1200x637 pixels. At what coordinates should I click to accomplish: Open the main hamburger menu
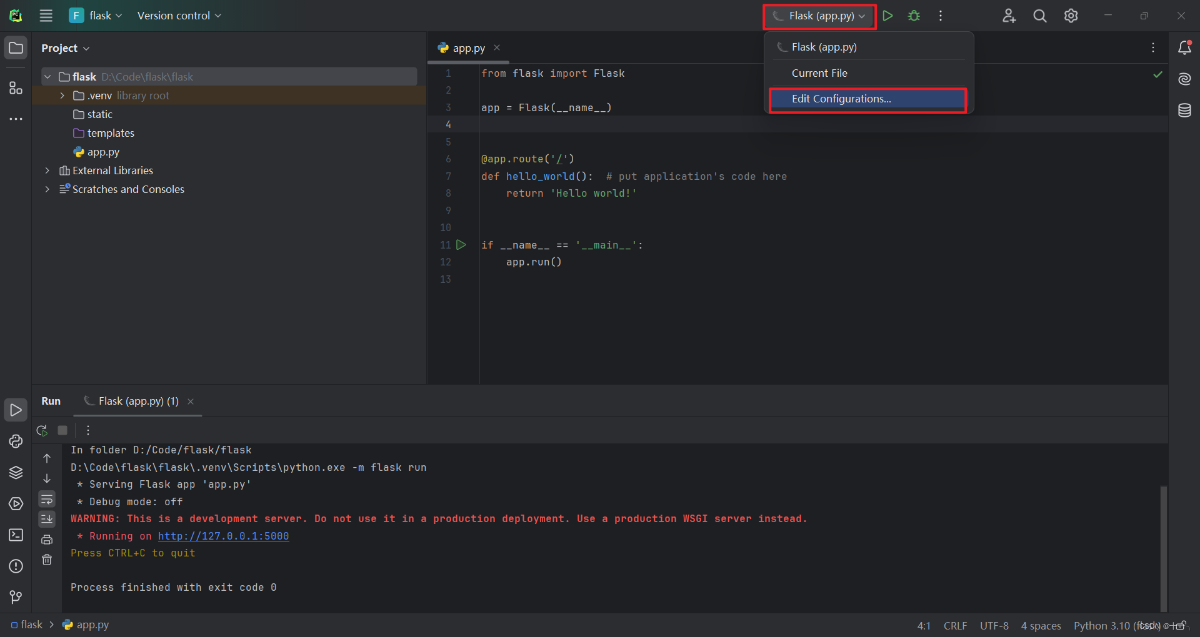[46, 16]
